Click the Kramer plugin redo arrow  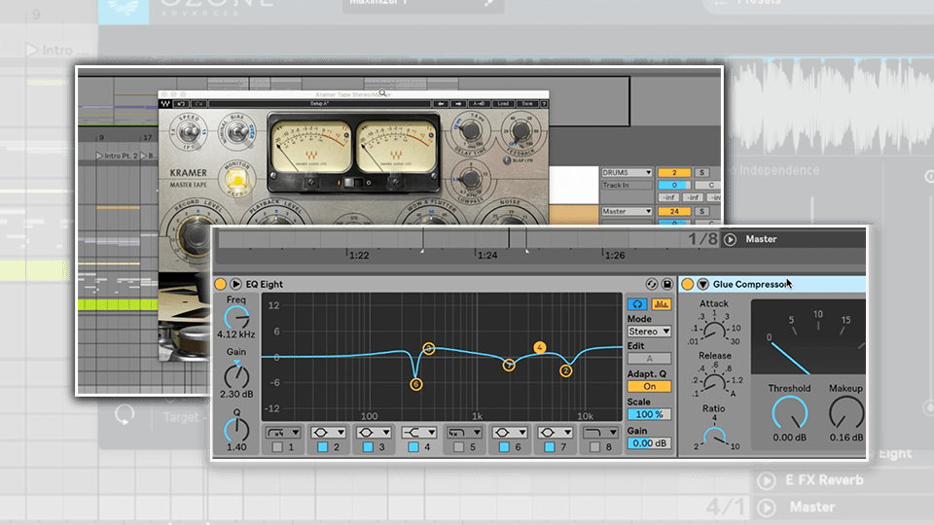tap(198, 104)
